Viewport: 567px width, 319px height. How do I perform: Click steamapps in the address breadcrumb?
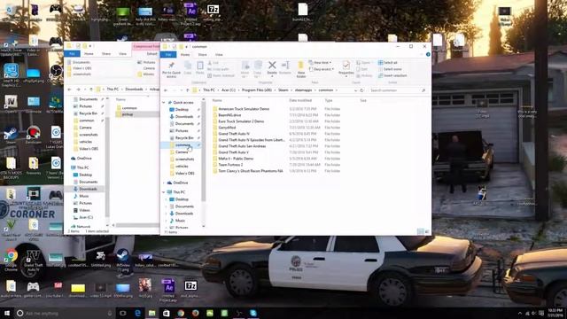(x=303, y=90)
